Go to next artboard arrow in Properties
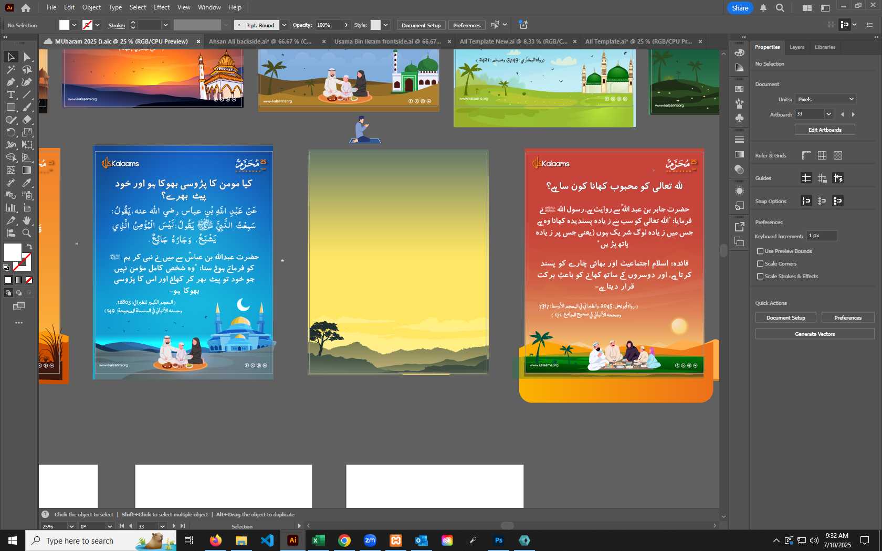Viewport: 882px width, 551px height. pyautogui.click(x=853, y=114)
